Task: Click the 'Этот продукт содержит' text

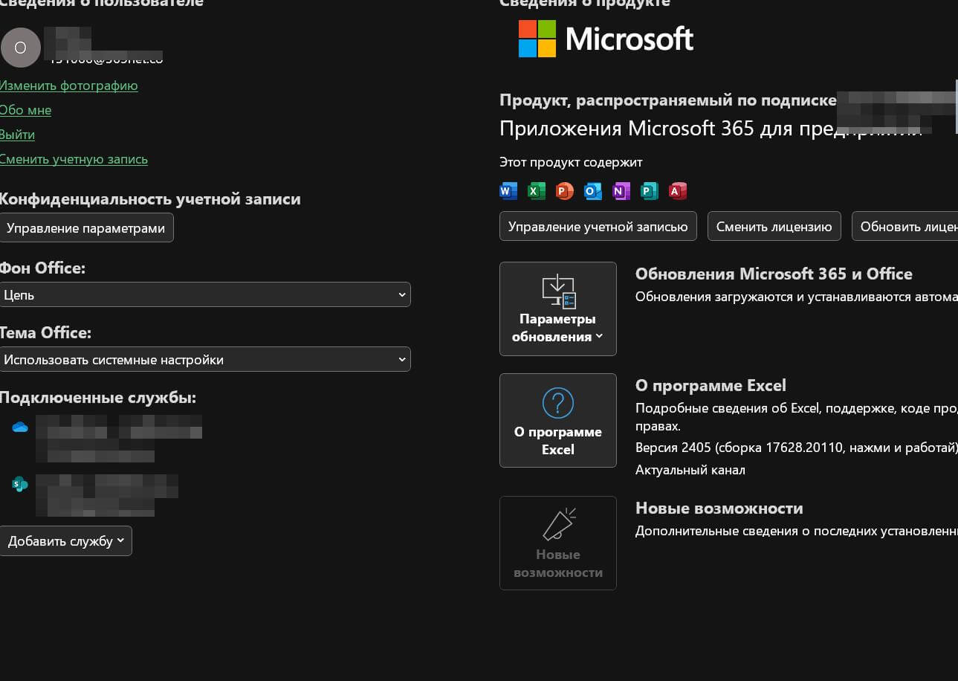Action: coord(571,162)
